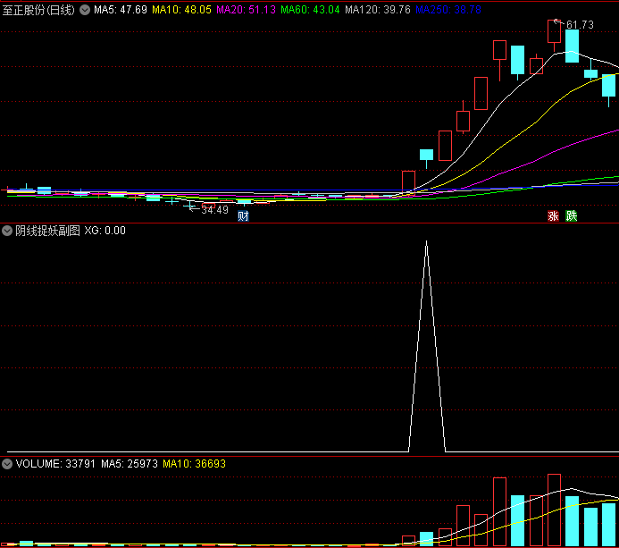Open the VOLUME panel dropdown arrow
Image resolution: width=619 pixels, height=548 pixels.
click(7, 464)
